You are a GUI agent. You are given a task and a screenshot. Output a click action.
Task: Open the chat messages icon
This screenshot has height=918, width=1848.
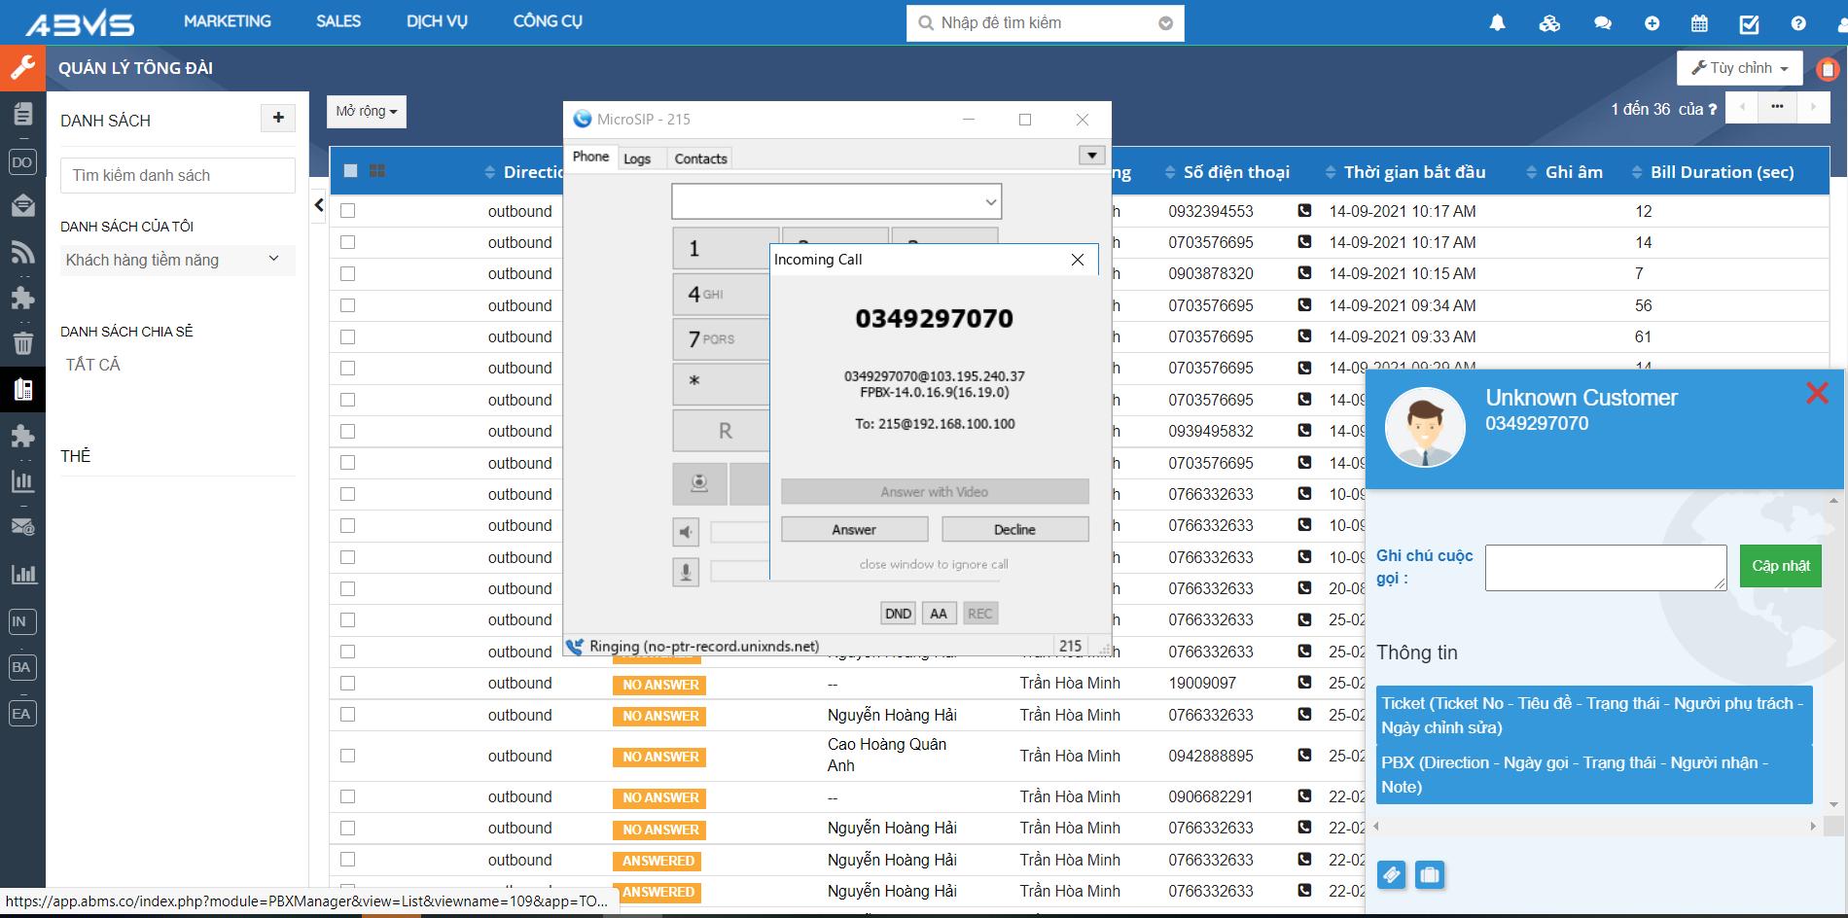pos(1602,23)
